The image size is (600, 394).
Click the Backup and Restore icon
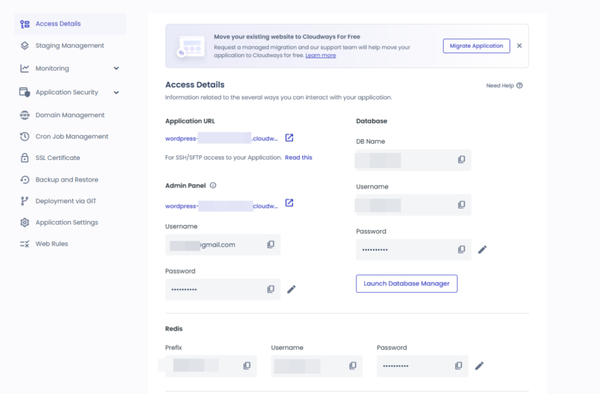click(x=25, y=179)
